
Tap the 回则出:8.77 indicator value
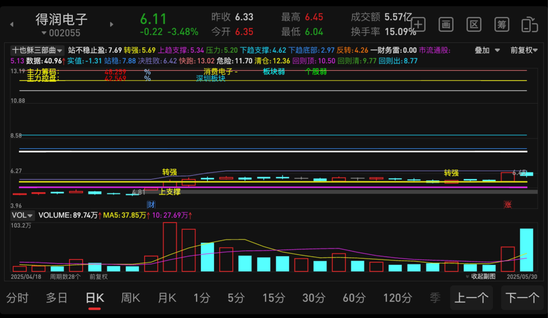(398, 61)
